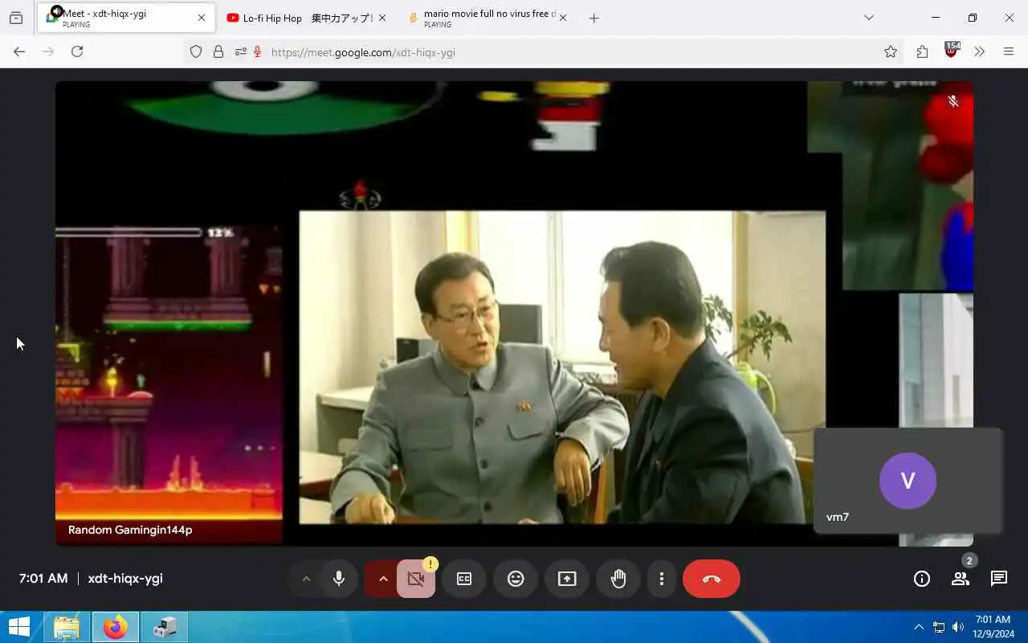Open the taskbar clock showing 7:01 AM
This screenshot has width=1028, height=643.
click(x=993, y=627)
